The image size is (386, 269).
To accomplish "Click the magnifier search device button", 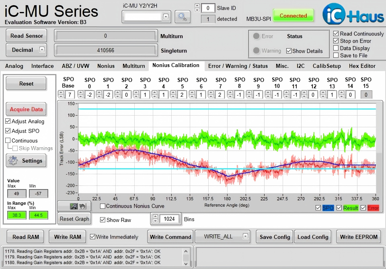I will (x=182, y=17).
